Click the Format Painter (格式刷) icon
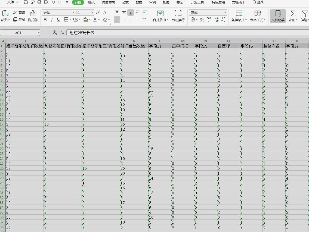 point(33,14)
